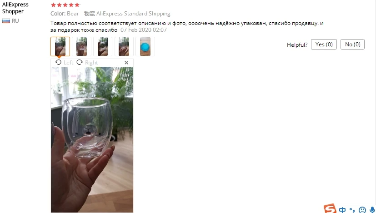Viewport: 376px width, 213px height.
Task: Rotate the photo left using the counterclockwise icon
Action: 58,62
